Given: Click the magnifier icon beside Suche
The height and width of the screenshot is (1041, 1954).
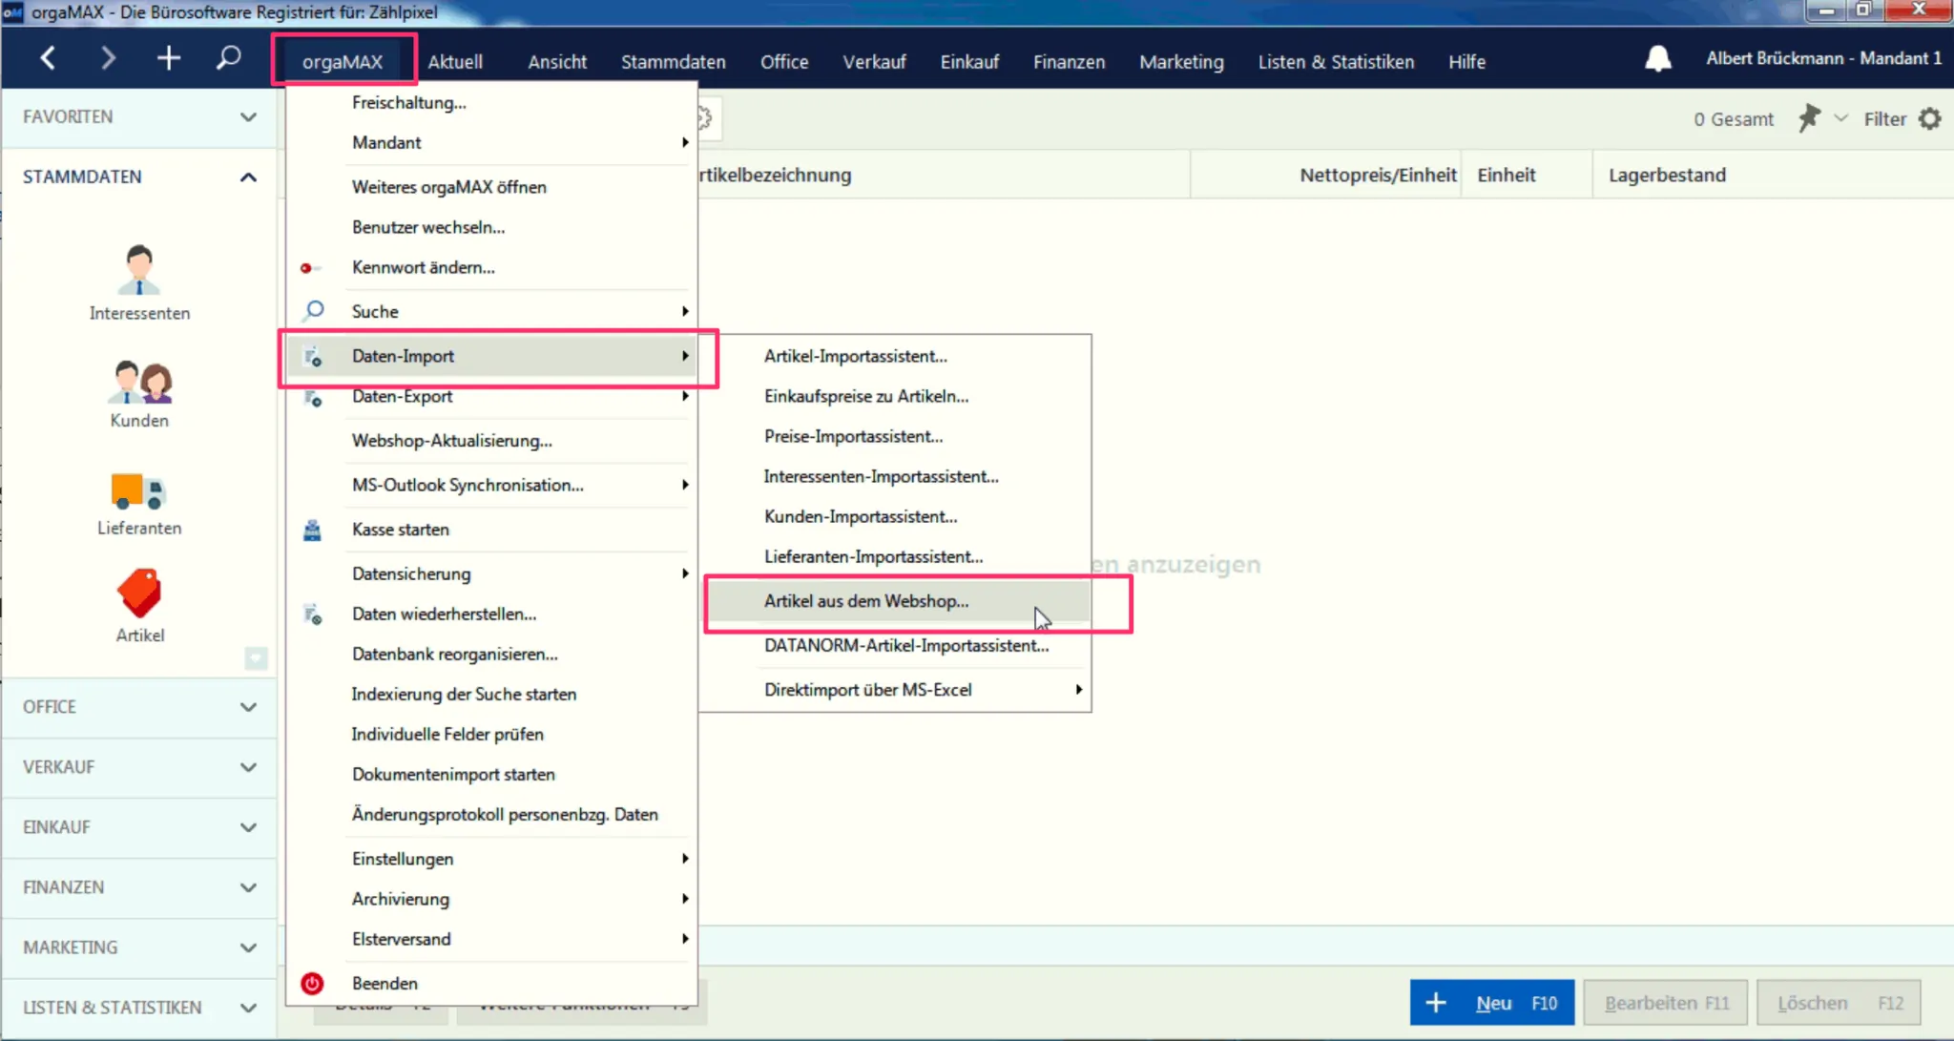Looking at the screenshot, I should click(313, 311).
